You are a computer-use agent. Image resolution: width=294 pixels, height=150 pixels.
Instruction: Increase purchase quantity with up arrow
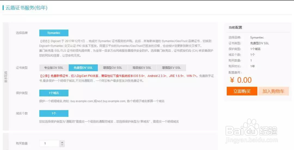click(62, 142)
